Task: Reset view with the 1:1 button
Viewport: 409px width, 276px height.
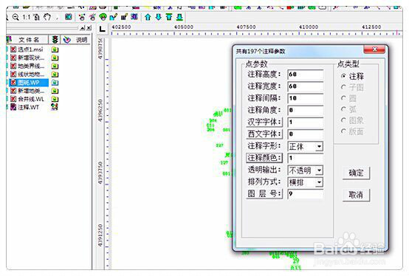Action: (26, 17)
